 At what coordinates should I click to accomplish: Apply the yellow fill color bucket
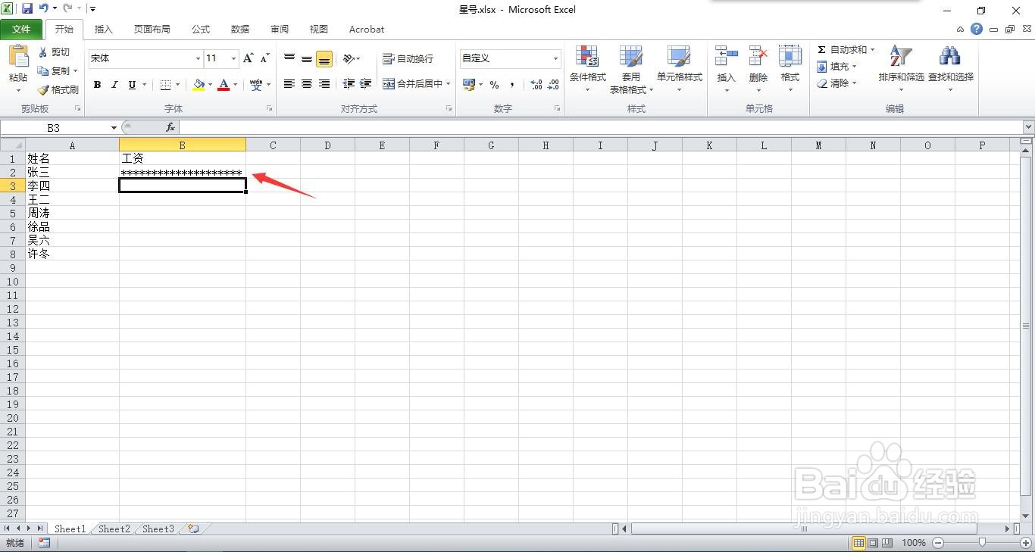click(199, 85)
